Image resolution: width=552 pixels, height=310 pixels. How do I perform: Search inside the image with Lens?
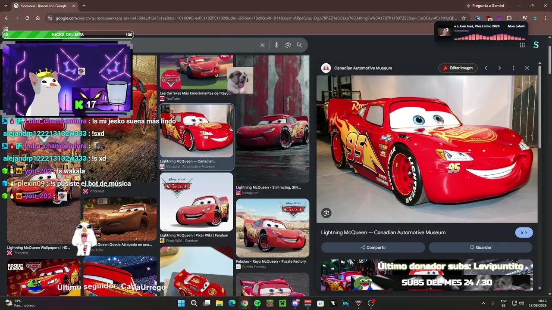(x=326, y=213)
